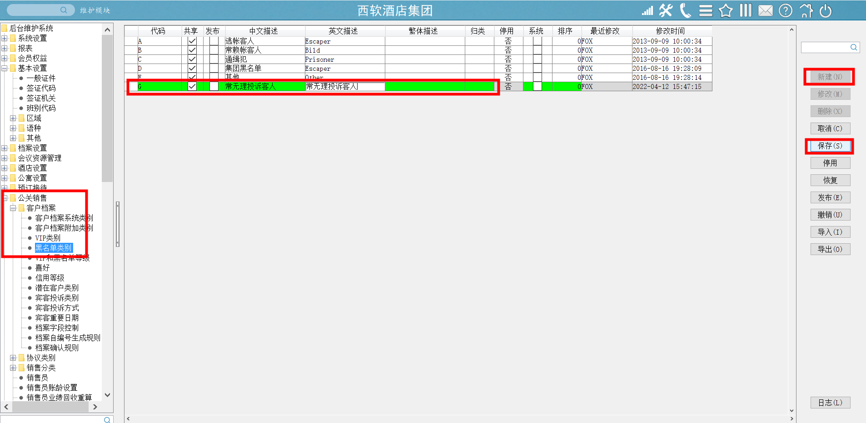Go to the home house icon

806,10
